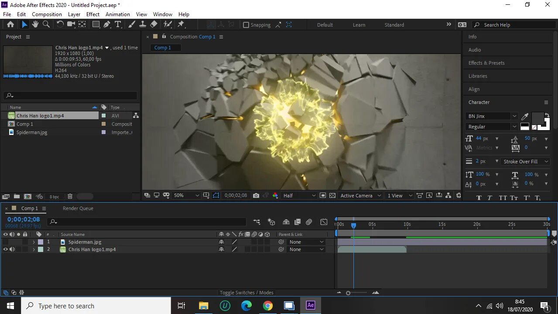Select the Clone Stamp tool
Viewport: 558px width, 314px height.
coord(143,24)
